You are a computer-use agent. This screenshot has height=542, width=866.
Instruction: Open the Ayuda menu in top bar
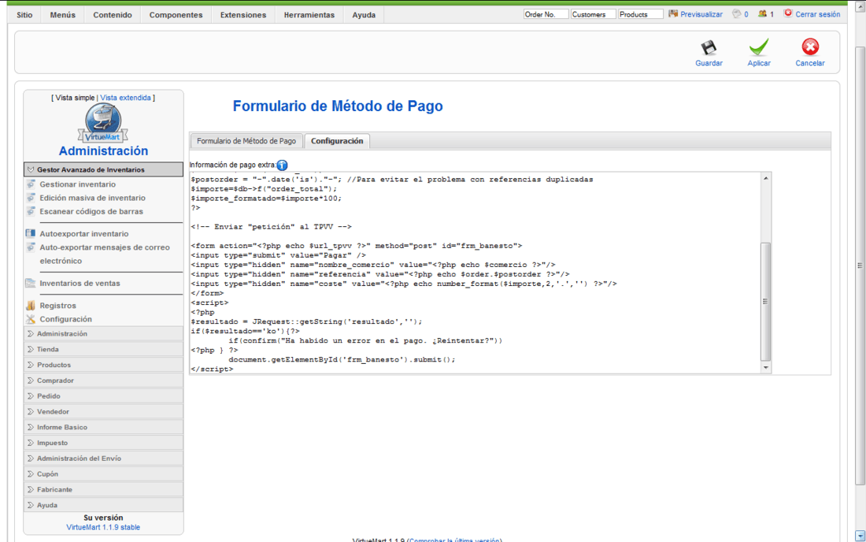364,15
